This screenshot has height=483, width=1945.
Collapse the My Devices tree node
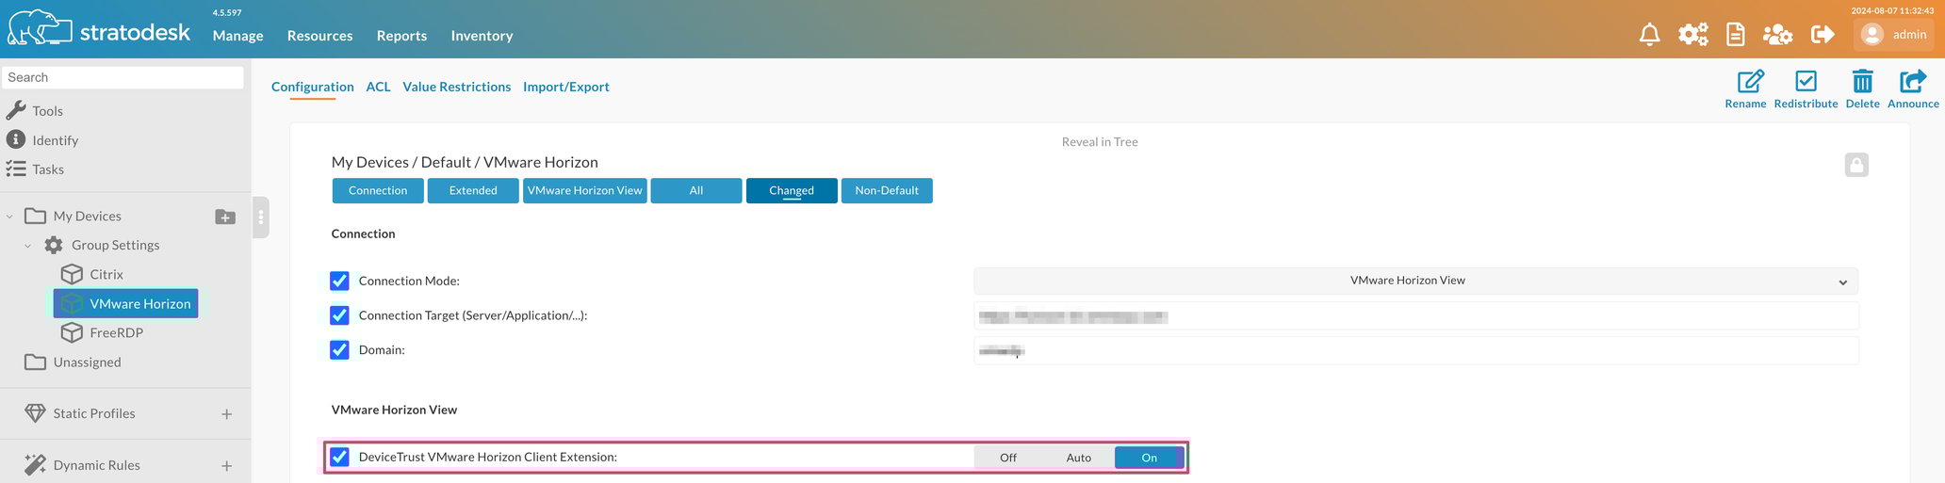click(10, 217)
